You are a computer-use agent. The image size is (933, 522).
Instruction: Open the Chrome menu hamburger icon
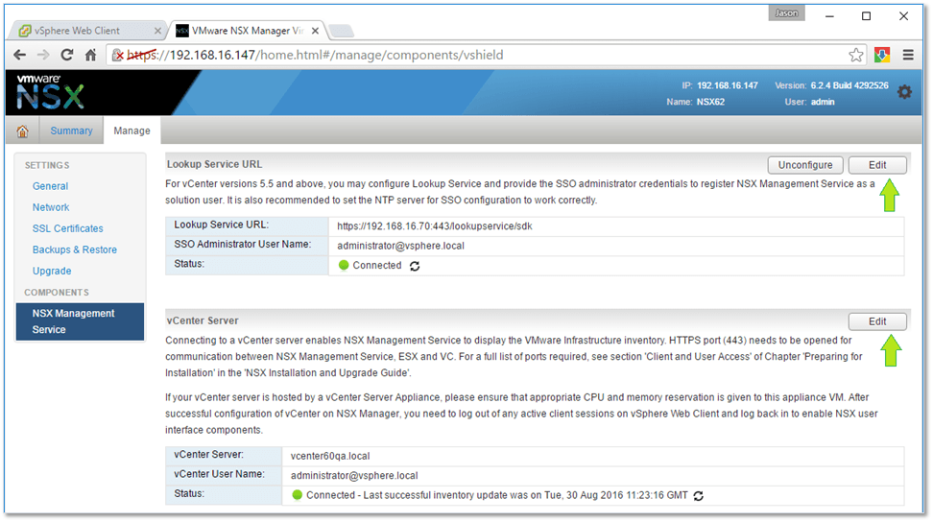pyautogui.click(x=908, y=56)
